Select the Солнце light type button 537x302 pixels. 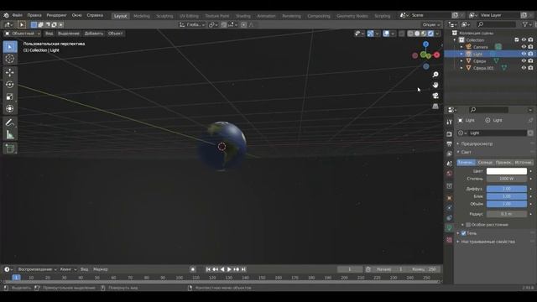[x=485, y=162]
